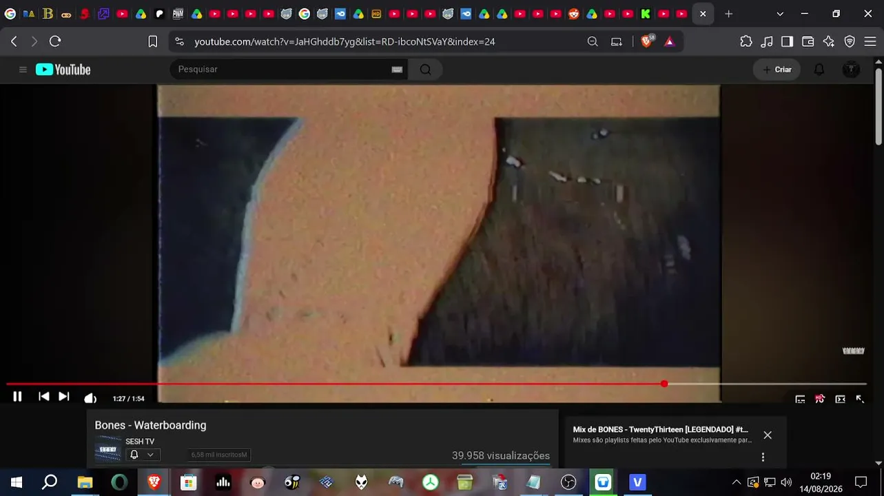The height and width of the screenshot is (496, 884).
Task: Close the Mix de BONES playlist panel
Action: point(768,435)
